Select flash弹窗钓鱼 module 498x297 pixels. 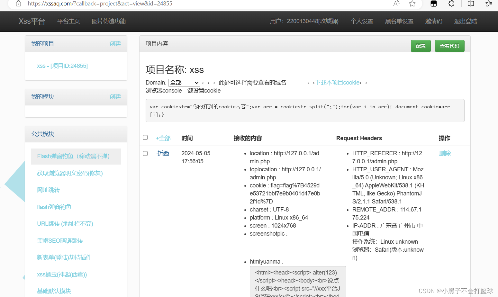click(x=54, y=207)
